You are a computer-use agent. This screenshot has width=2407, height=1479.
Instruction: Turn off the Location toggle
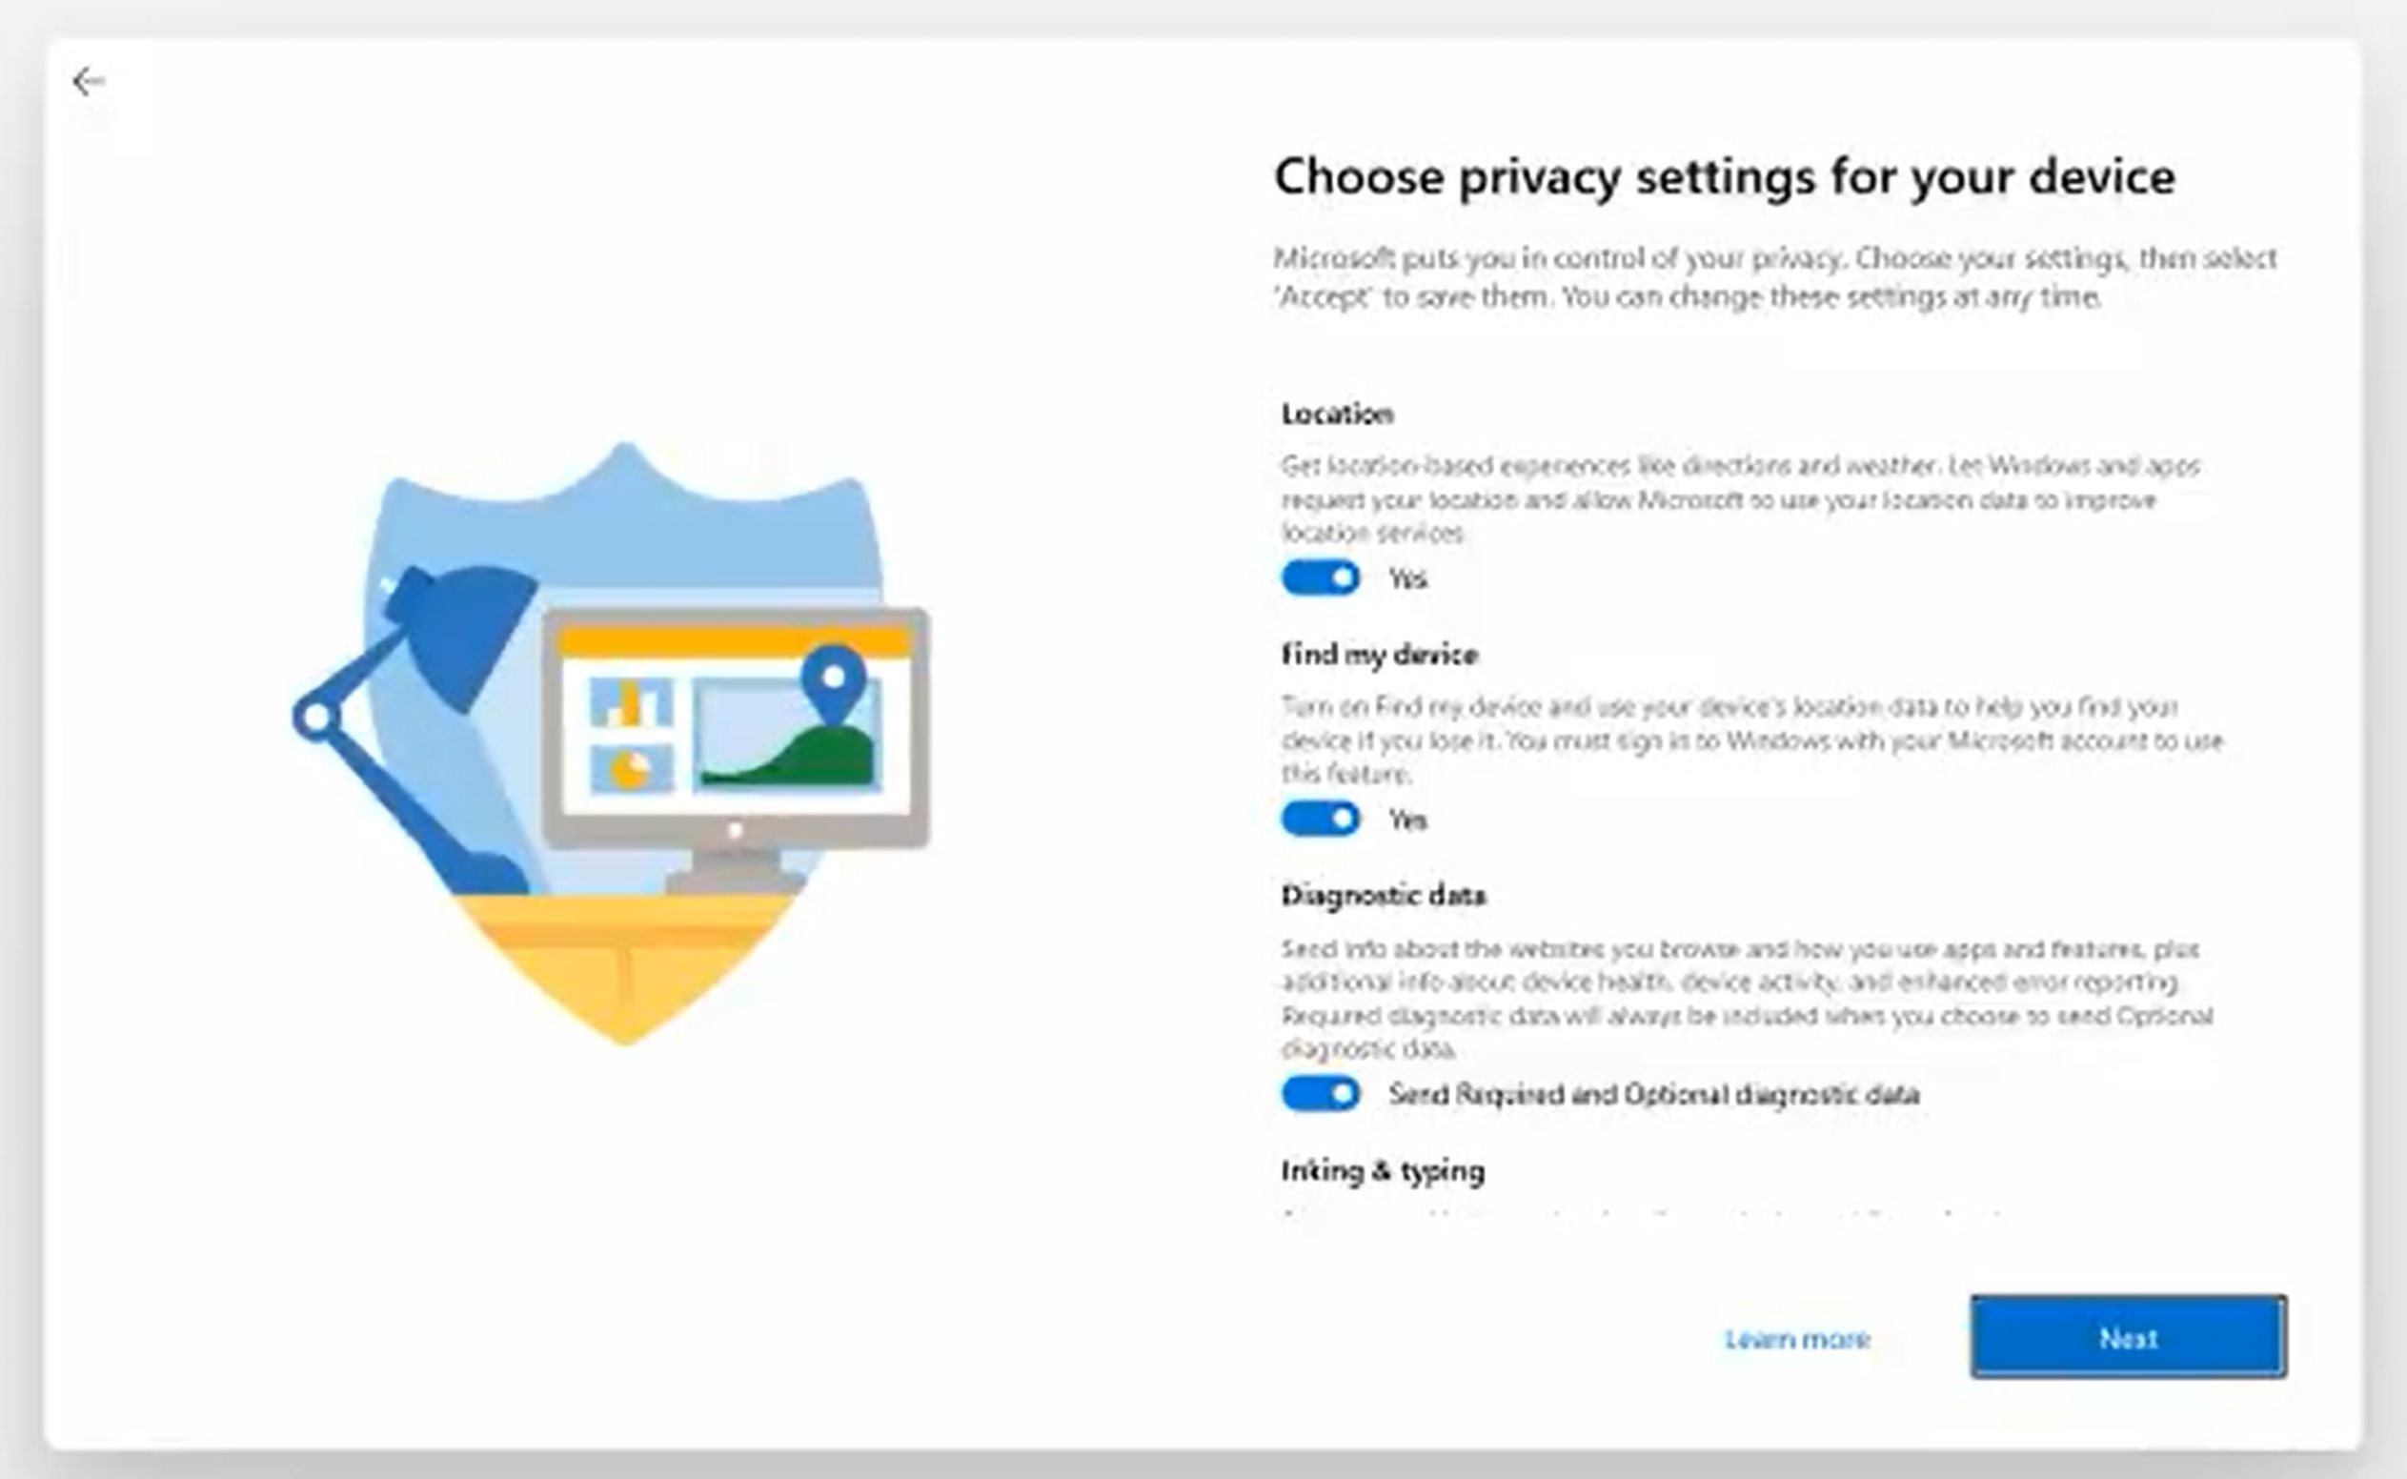[1321, 578]
